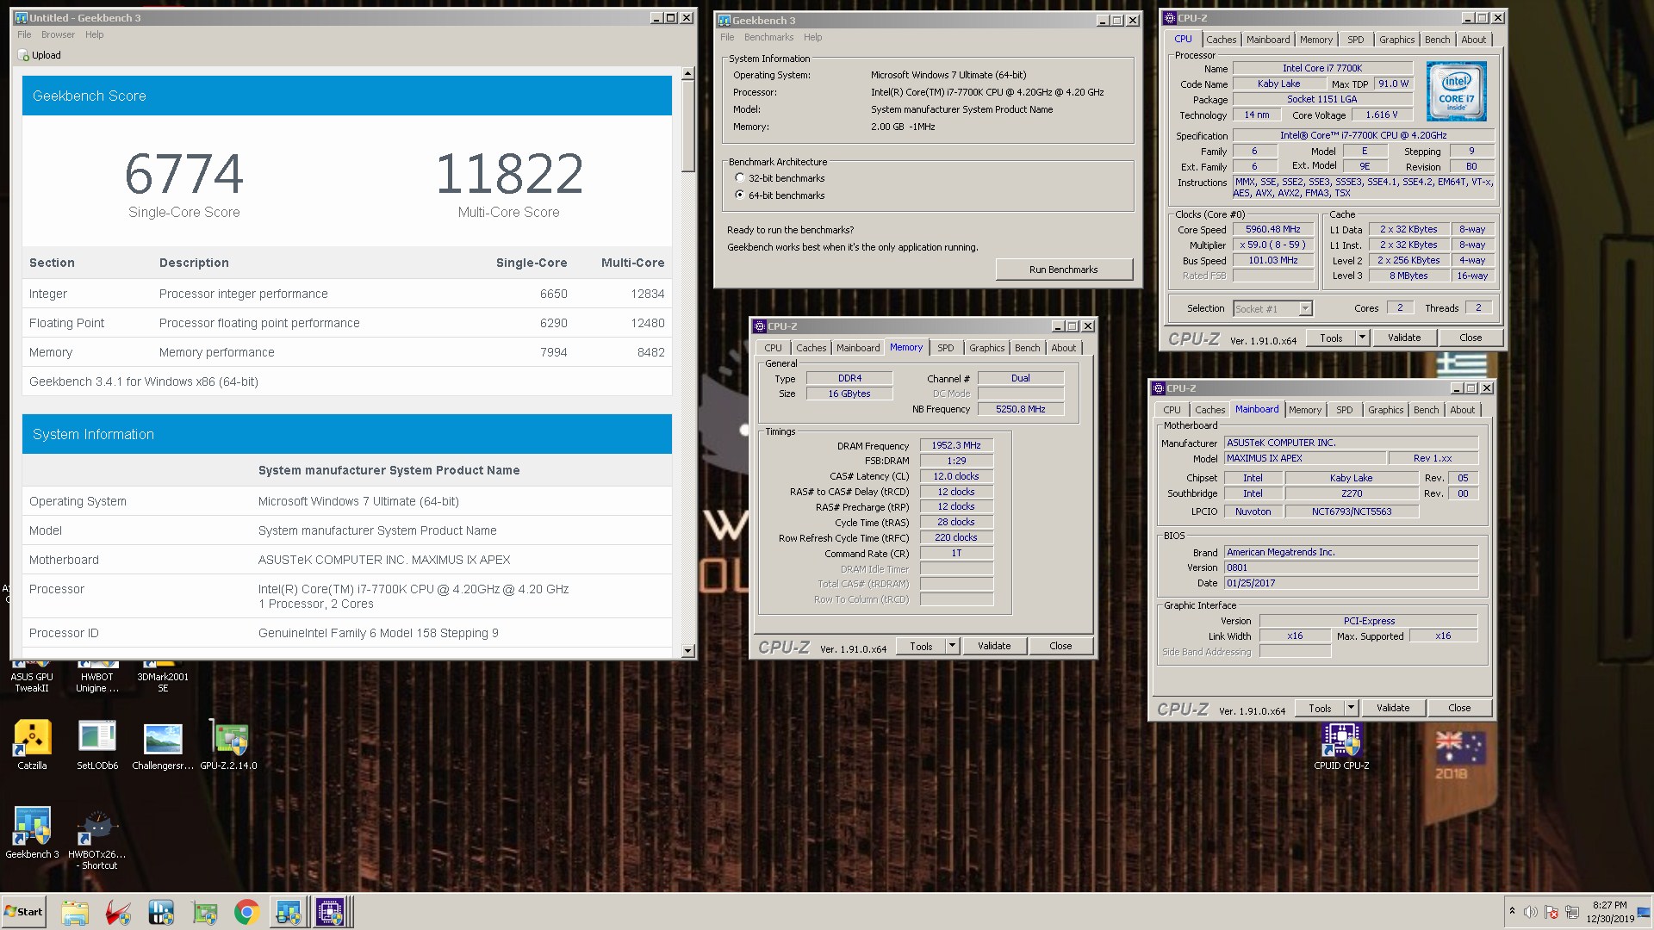Click the Memory performance row in Geekbench
Screen dimensions: 1654x930
point(347,352)
